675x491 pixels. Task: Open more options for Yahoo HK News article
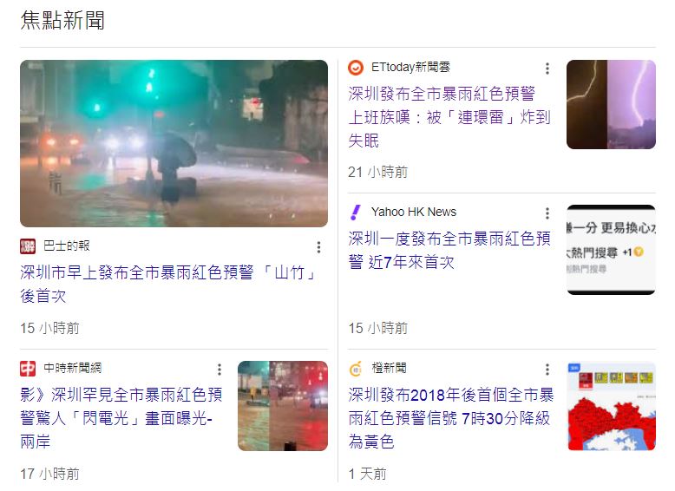pos(547,213)
